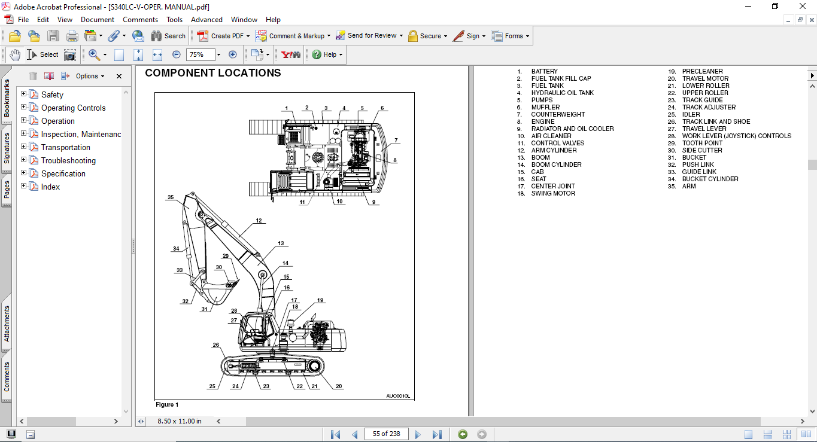The width and height of the screenshot is (817, 442).
Task: Open the Advanced menu
Action: click(x=206, y=20)
